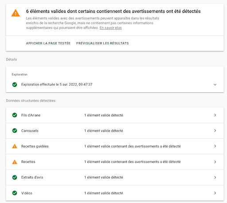Click the 'Données structurées détectées' heading
This screenshot has height=203, width=227.
[31, 101]
